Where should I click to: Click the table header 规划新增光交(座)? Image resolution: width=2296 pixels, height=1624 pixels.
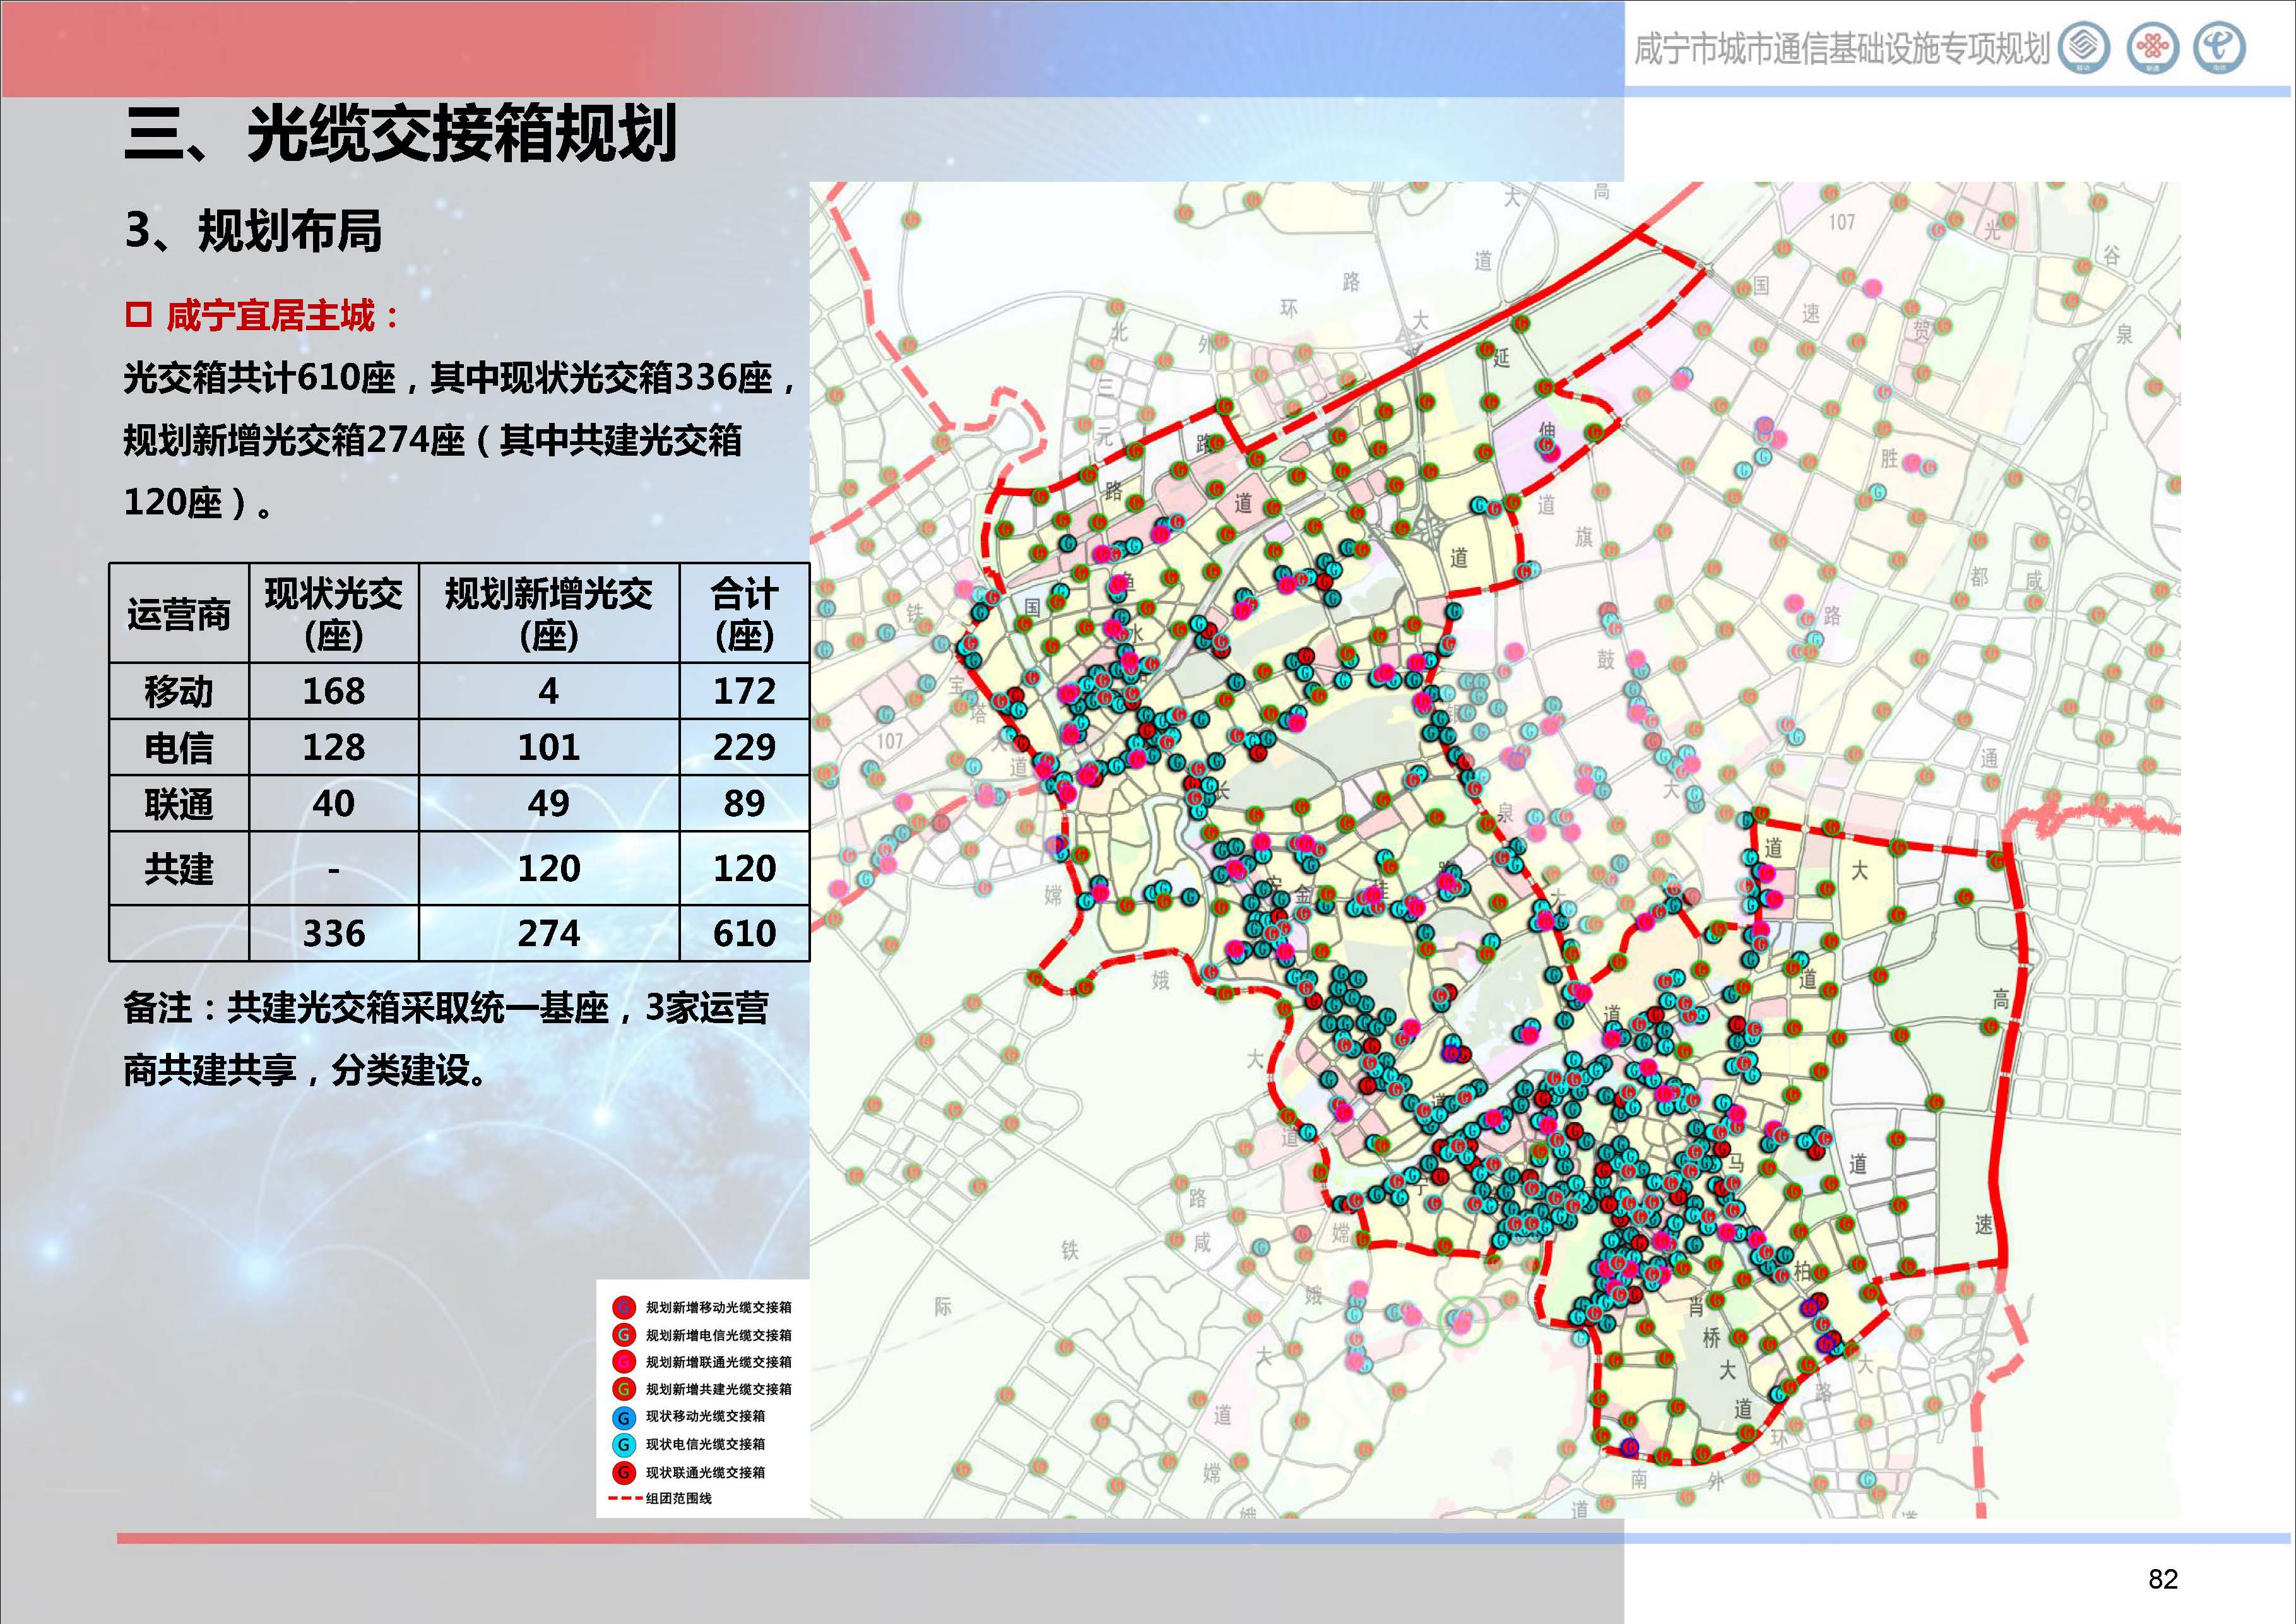pos(549,614)
